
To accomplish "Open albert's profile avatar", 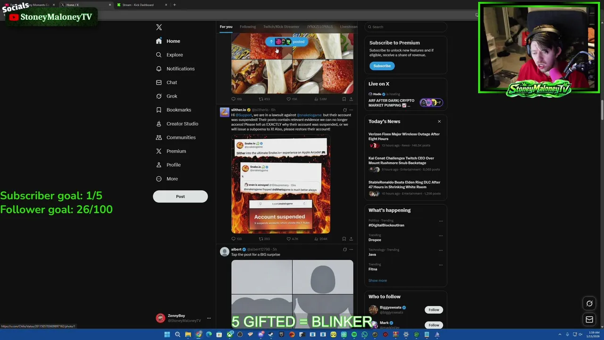I will [x=225, y=252].
